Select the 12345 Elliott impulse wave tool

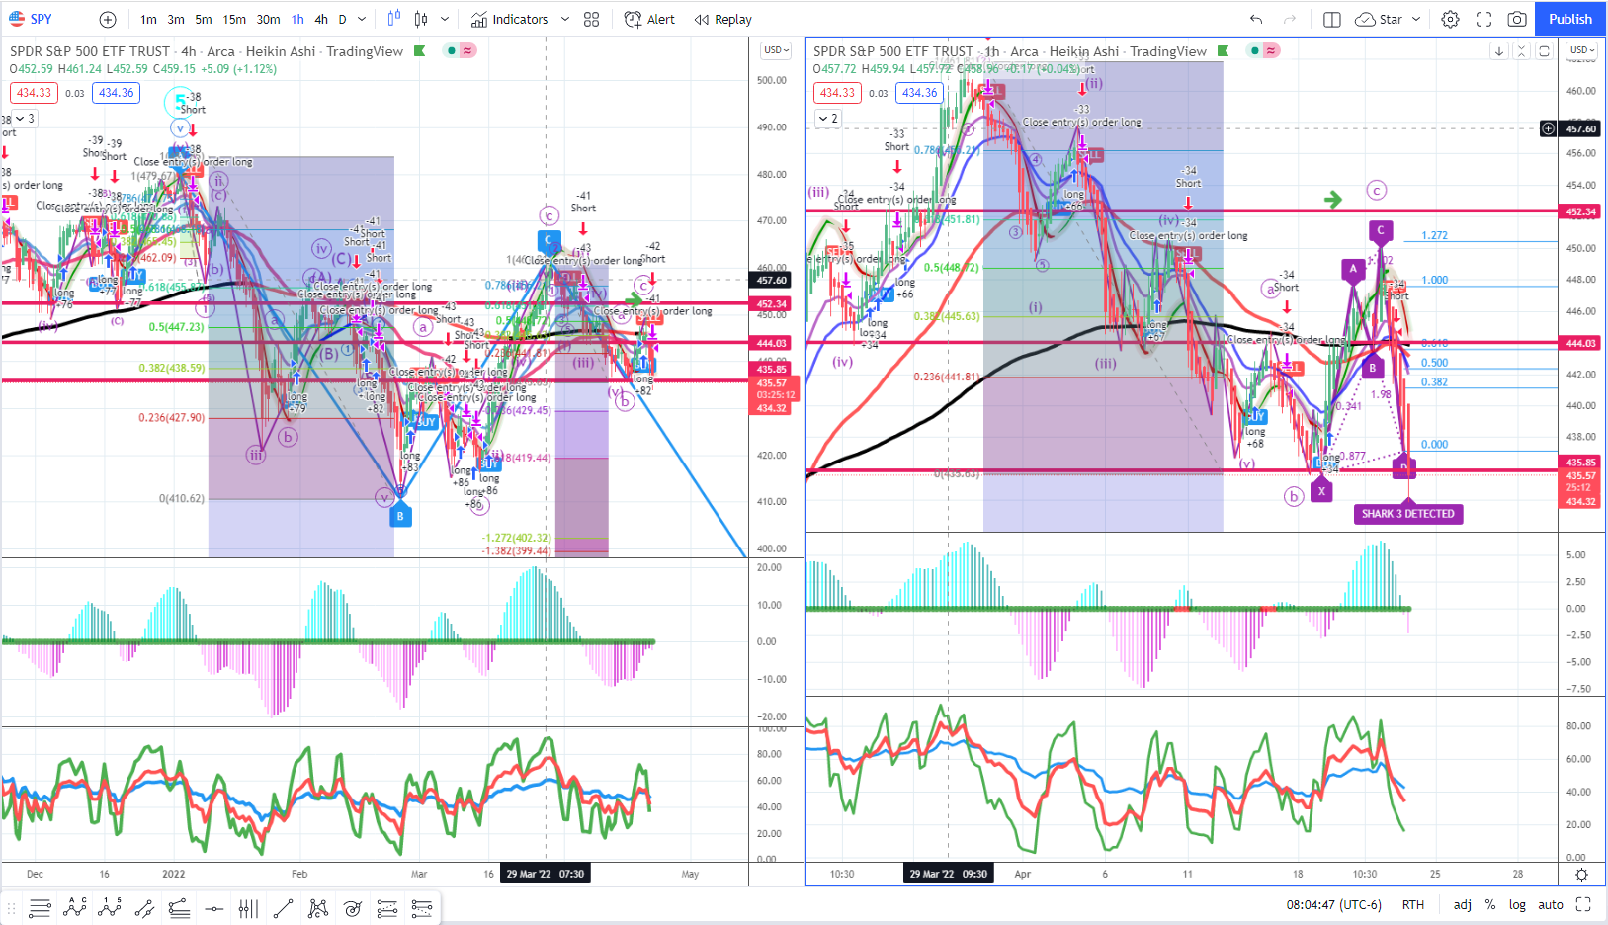click(110, 907)
